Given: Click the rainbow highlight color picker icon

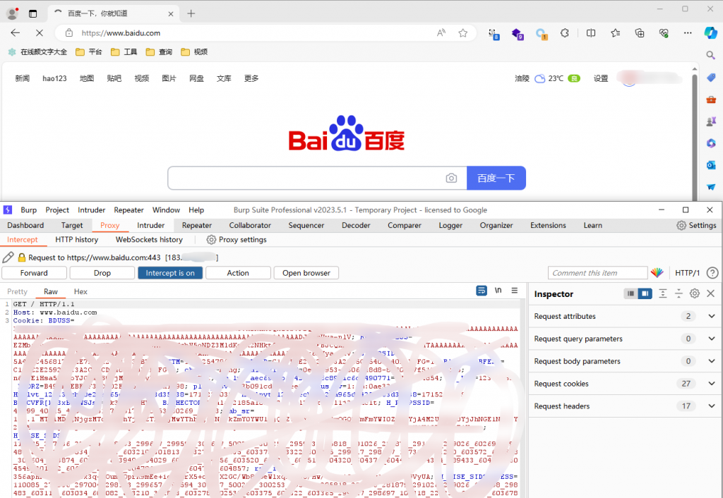Looking at the screenshot, I should [x=657, y=273].
